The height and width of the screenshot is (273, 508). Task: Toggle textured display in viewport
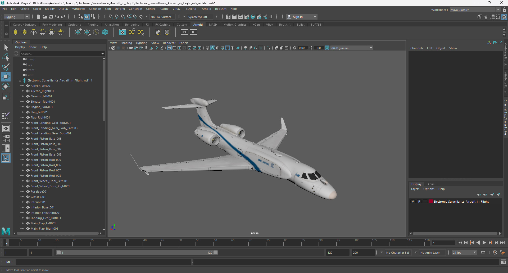[x=228, y=48]
